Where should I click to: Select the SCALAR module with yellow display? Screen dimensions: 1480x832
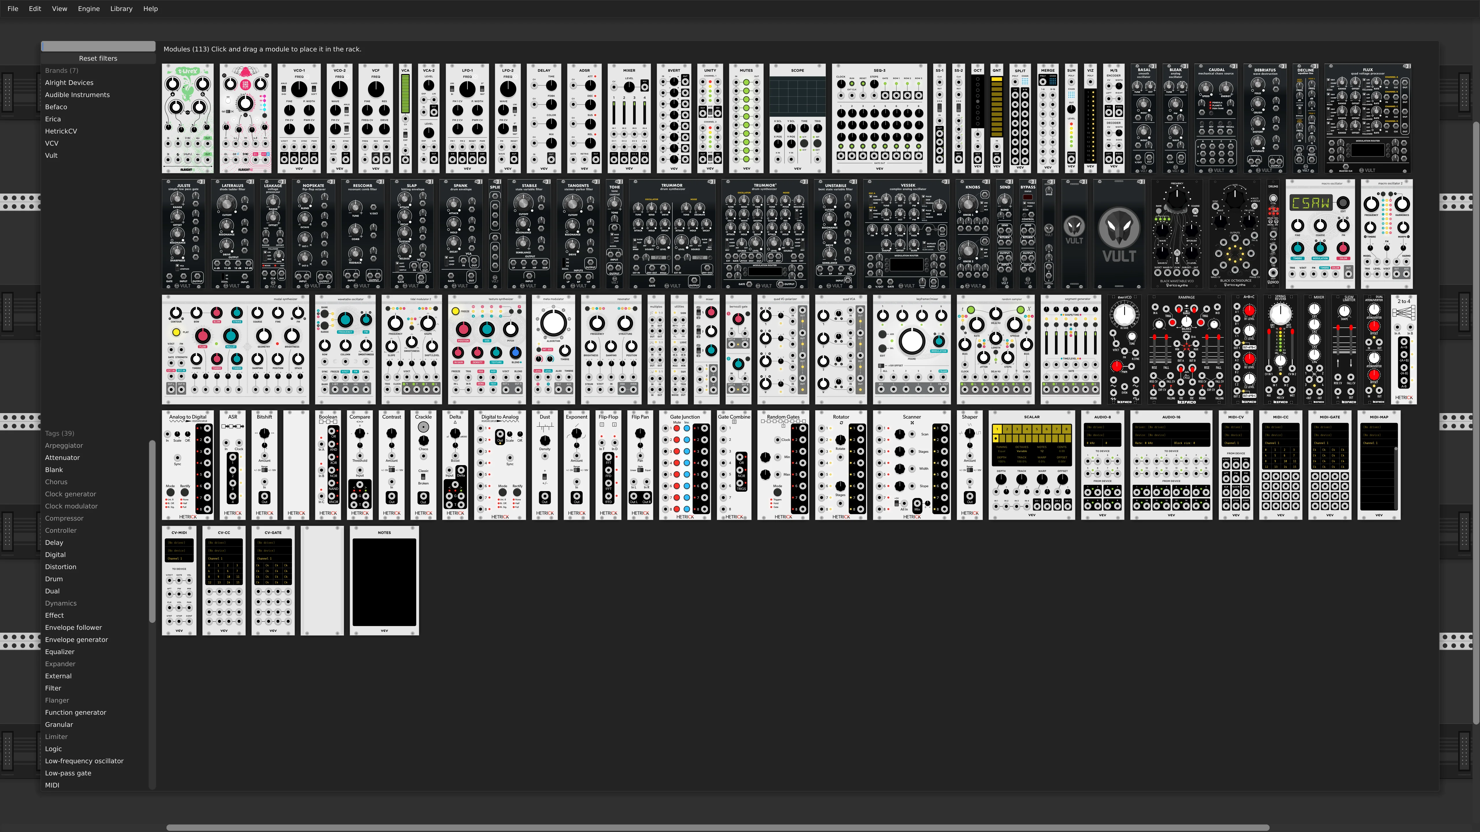click(x=1031, y=465)
